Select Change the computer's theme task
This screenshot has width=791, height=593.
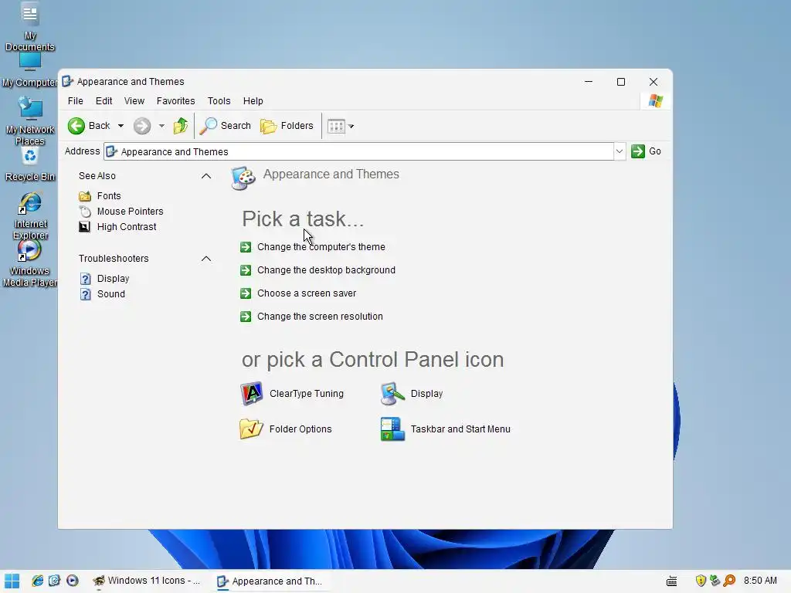321,247
